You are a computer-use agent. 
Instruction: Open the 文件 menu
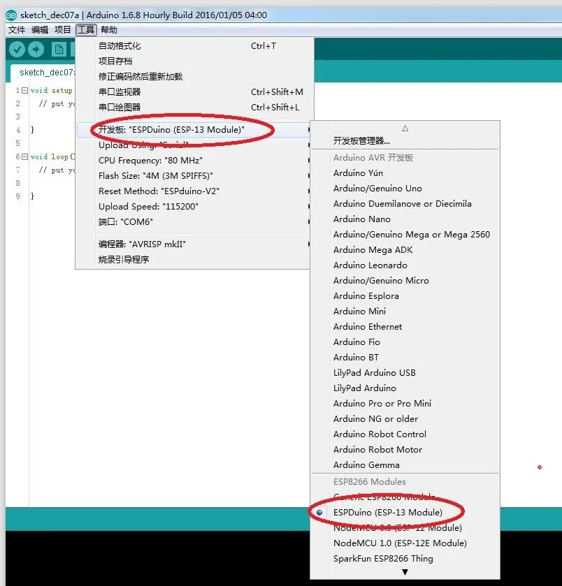(x=17, y=29)
